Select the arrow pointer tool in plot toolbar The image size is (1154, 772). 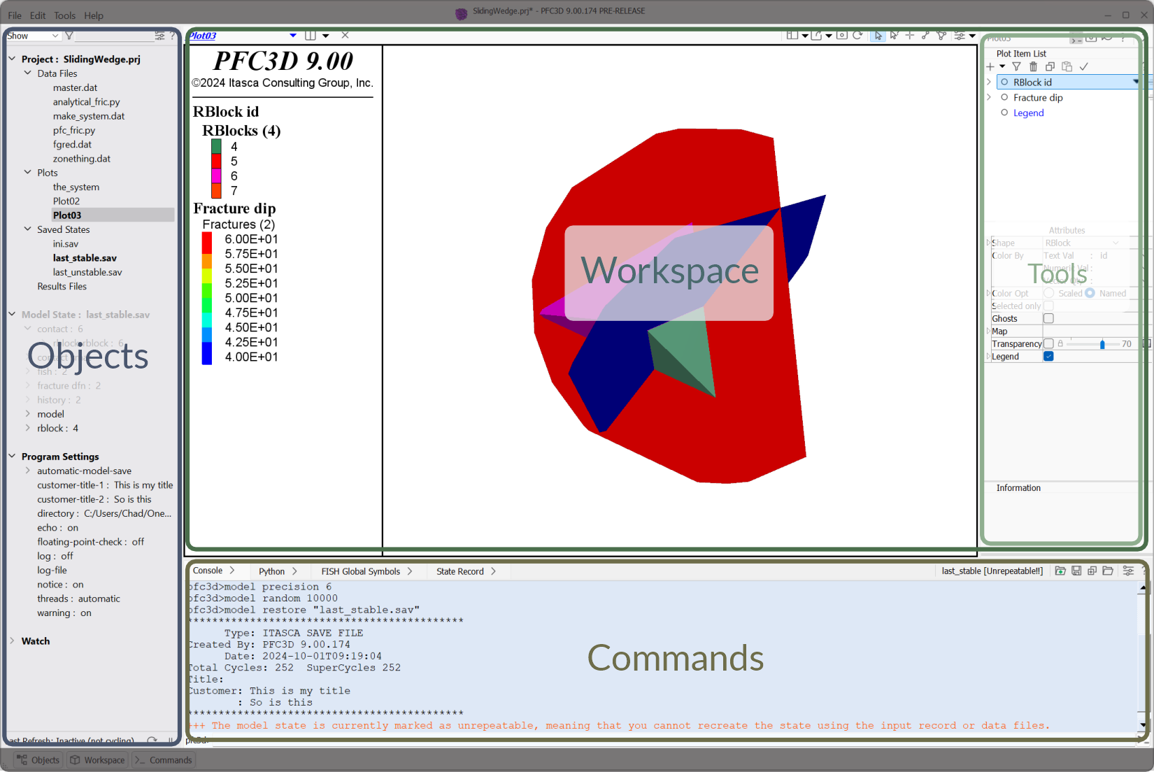[878, 35]
